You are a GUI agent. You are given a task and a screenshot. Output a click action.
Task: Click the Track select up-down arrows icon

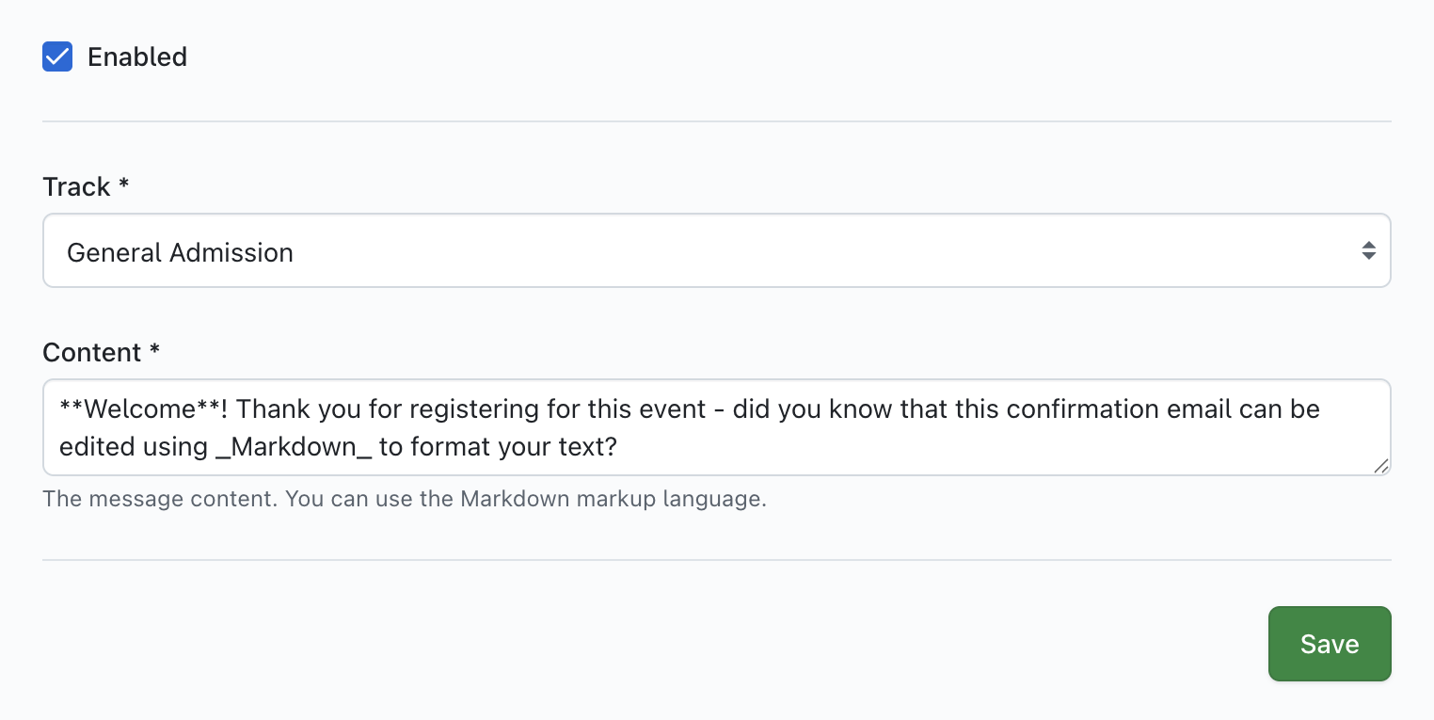point(1368,251)
